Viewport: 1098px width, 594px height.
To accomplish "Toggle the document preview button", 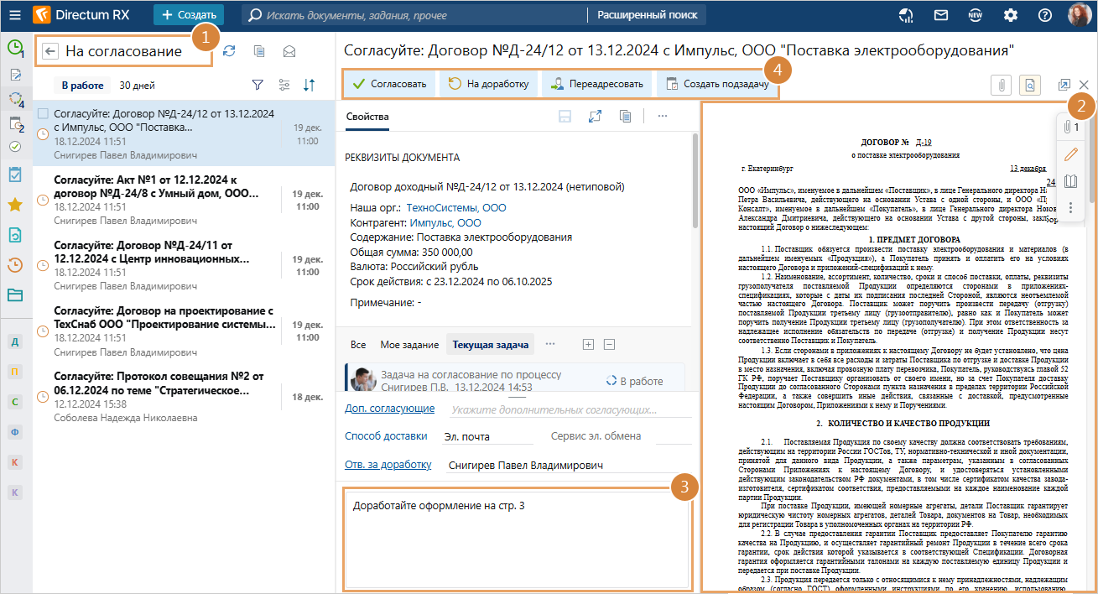I will coord(1030,84).
